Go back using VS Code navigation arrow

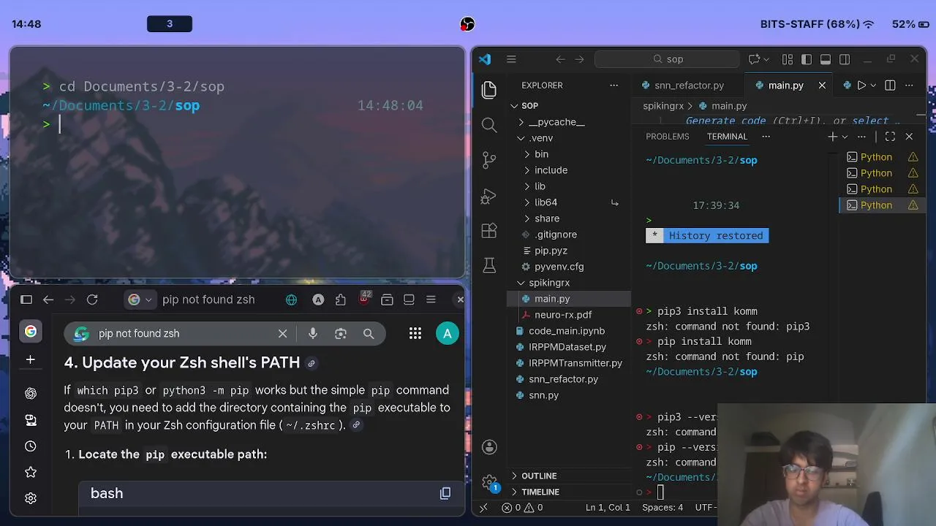point(560,59)
